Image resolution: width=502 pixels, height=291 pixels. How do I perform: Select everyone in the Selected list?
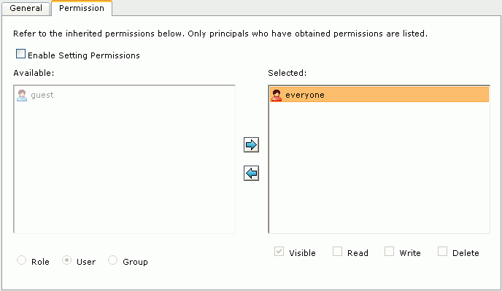[x=379, y=95]
